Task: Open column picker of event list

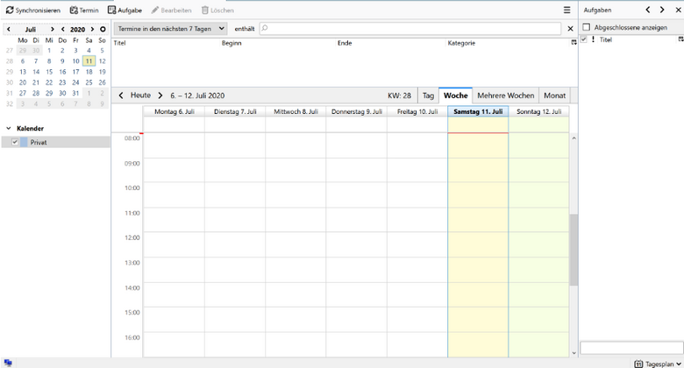Action: click(x=574, y=43)
